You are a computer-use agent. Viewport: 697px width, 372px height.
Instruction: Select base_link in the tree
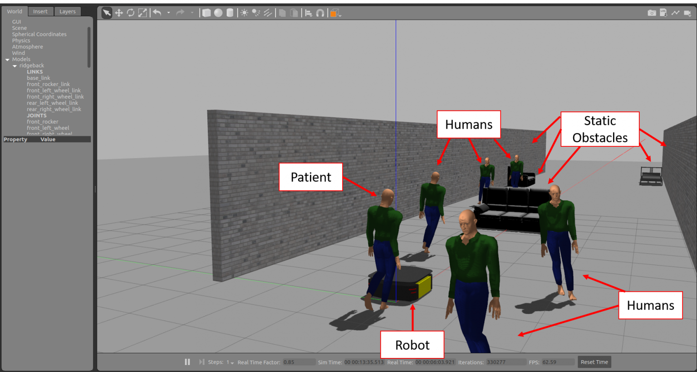[39, 78]
